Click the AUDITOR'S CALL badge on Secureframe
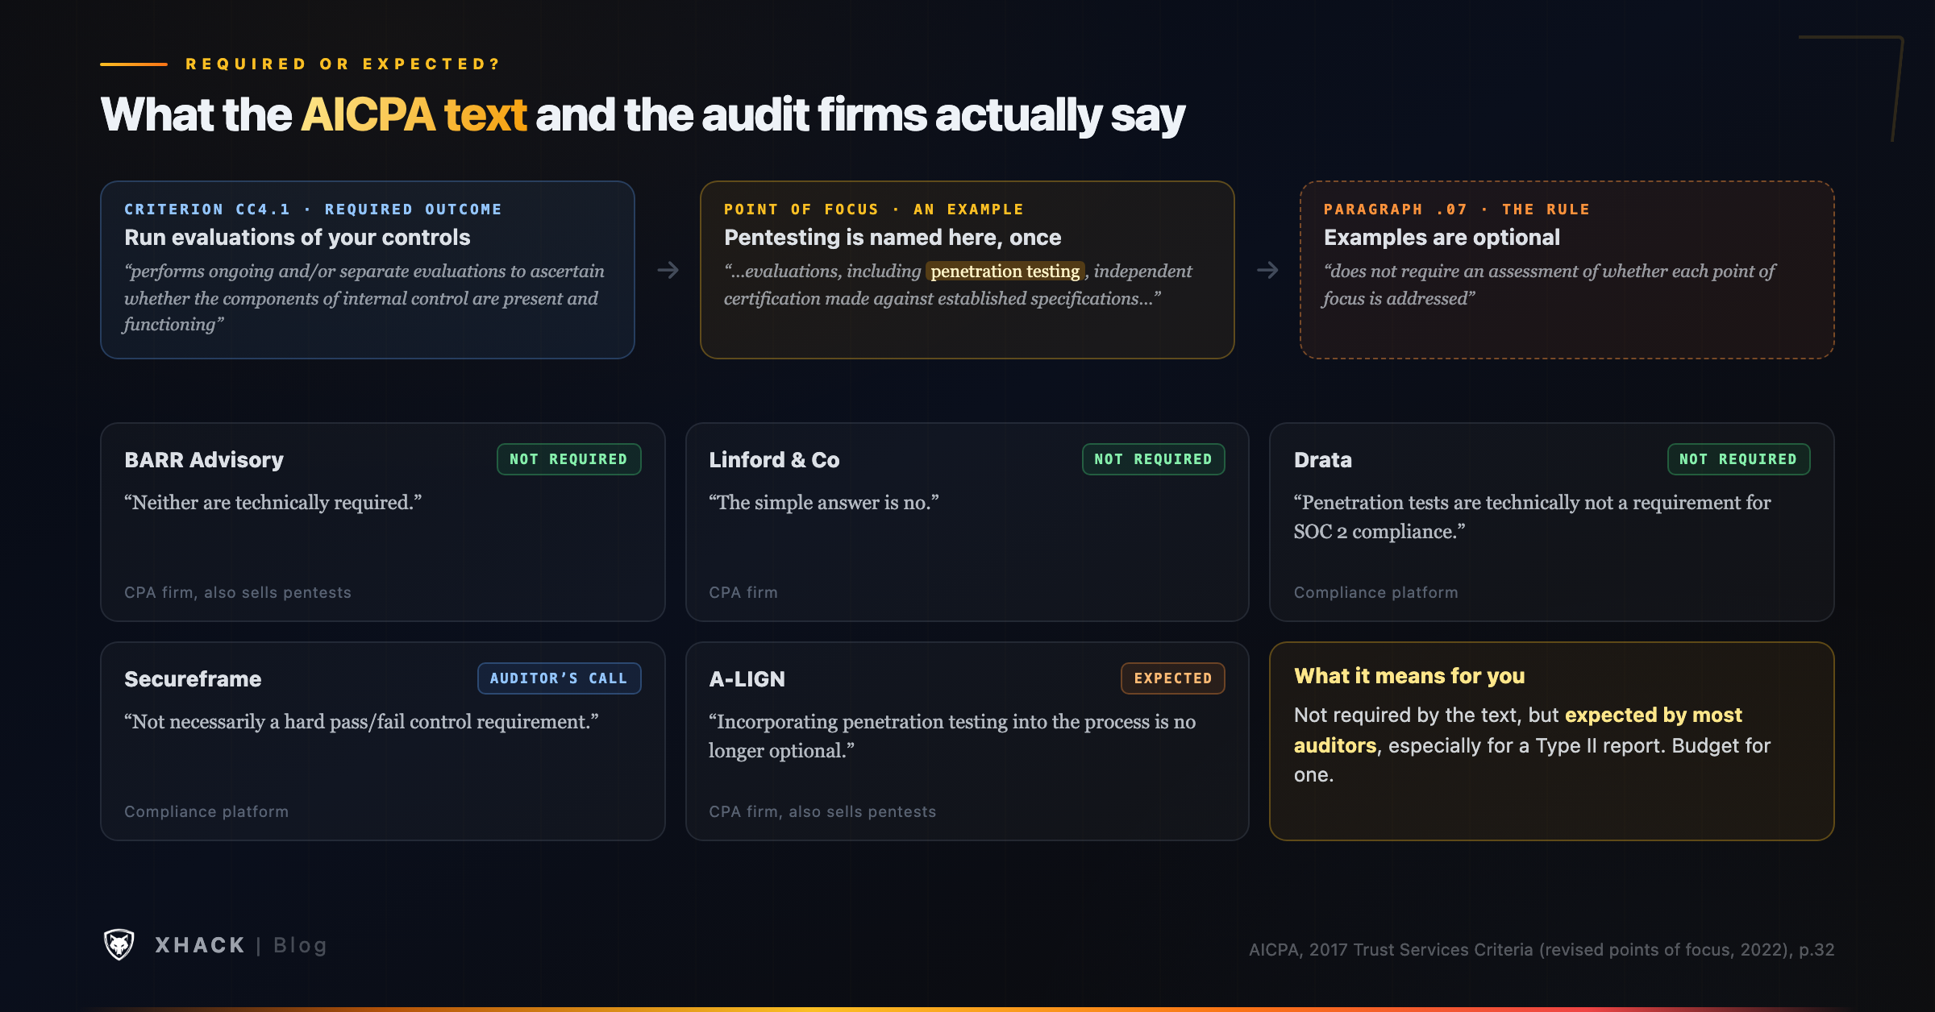1935x1012 pixels. pos(559,678)
